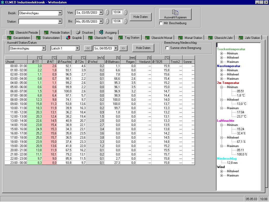Click the copy icon on Auswahl Kopieren
The image size is (269, 202).
tap(175, 12)
